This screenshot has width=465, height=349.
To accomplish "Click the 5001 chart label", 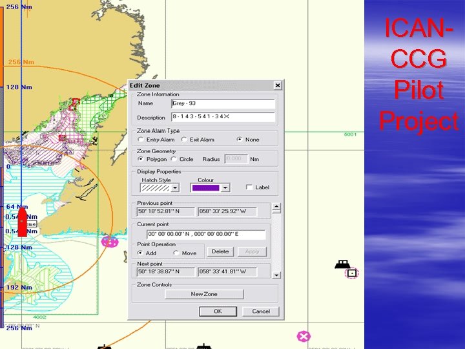I will [350, 134].
